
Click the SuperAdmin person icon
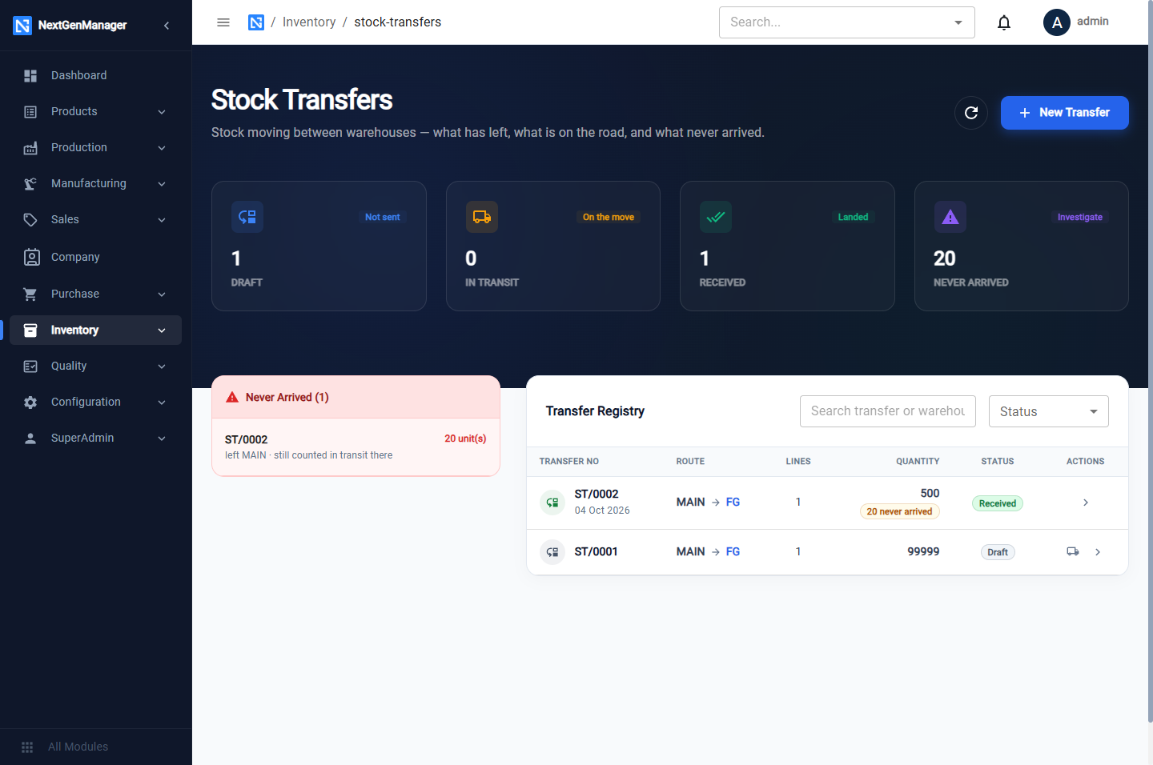30,438
